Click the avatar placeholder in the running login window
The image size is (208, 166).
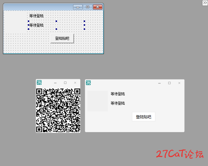pos(98,101)
